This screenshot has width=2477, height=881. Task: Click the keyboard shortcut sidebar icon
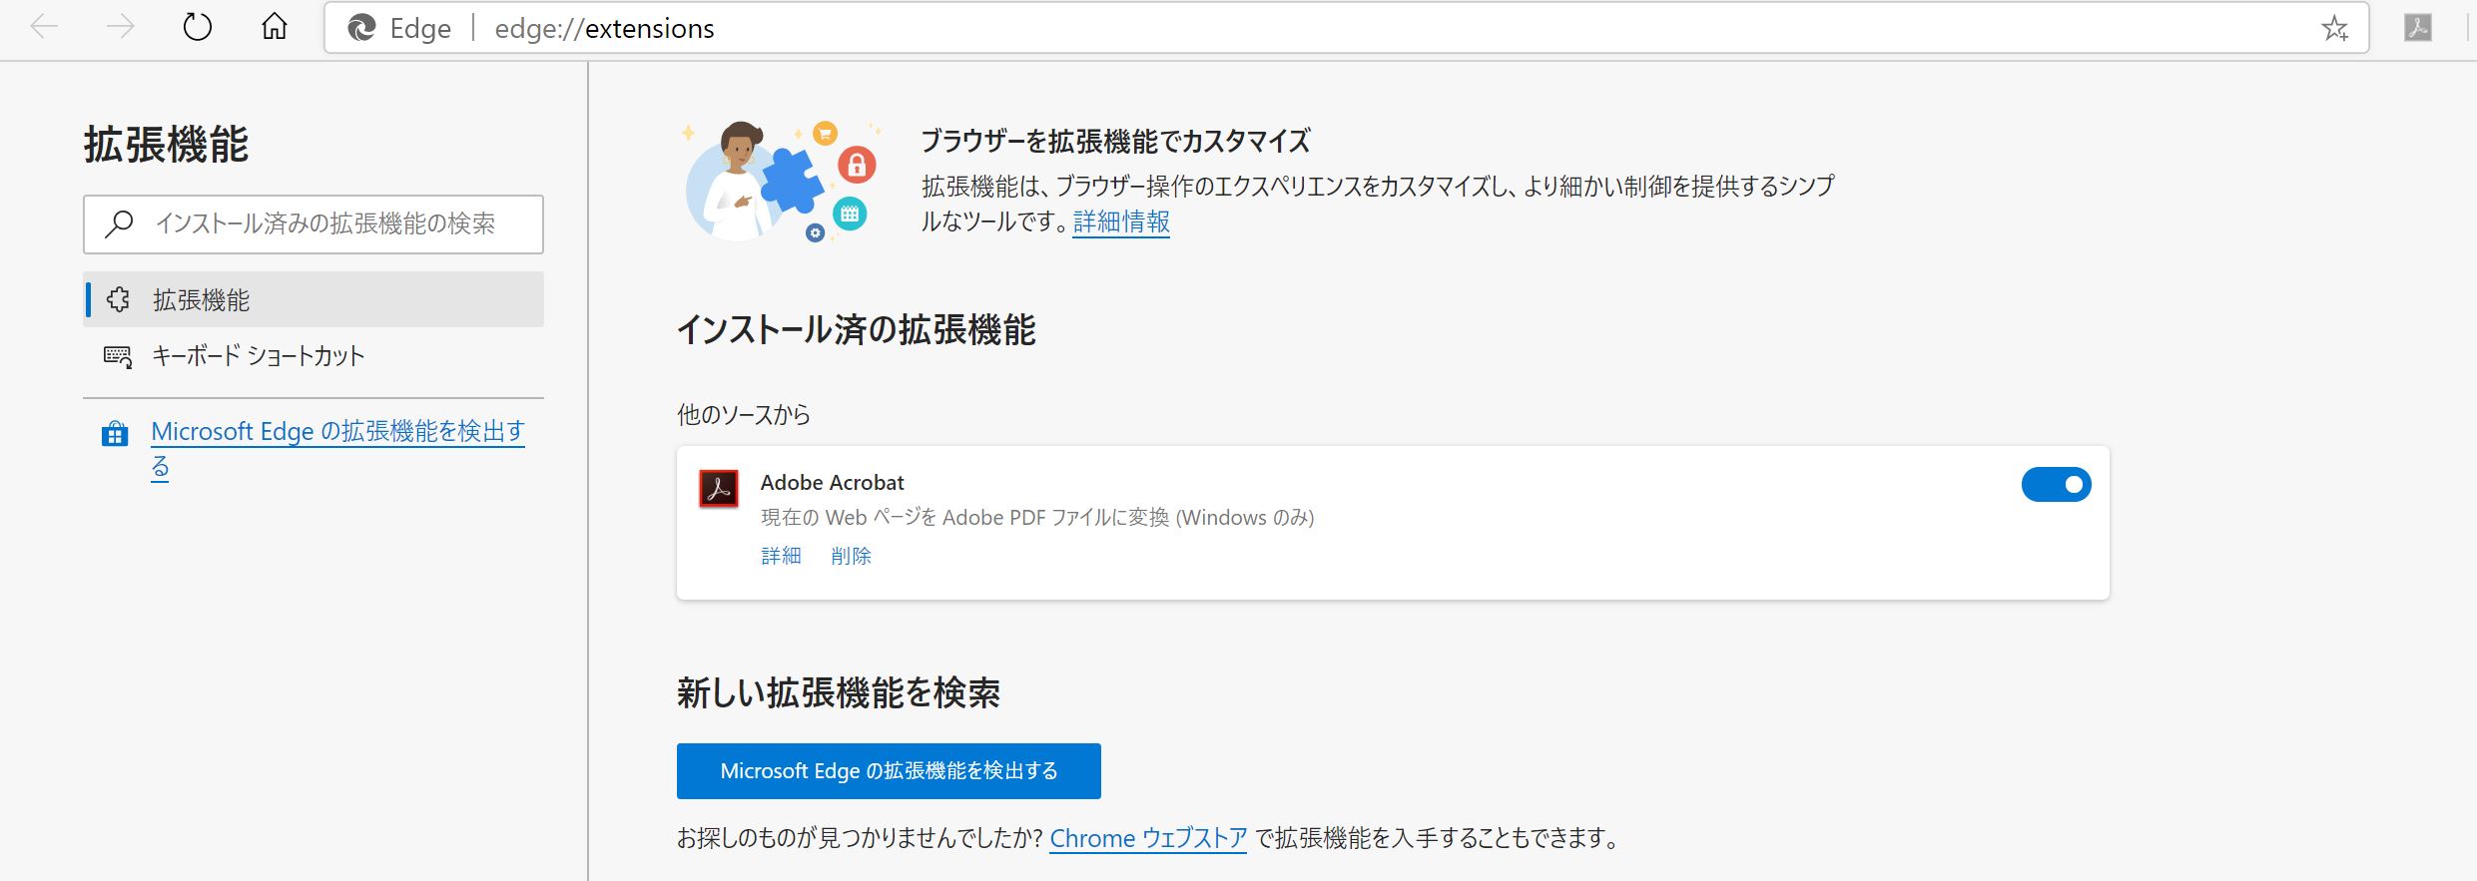click(118, 356)
